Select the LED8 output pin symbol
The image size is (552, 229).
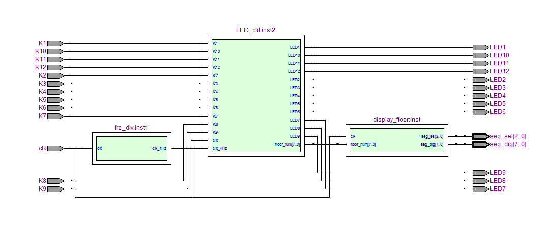(x=481, y=181)
